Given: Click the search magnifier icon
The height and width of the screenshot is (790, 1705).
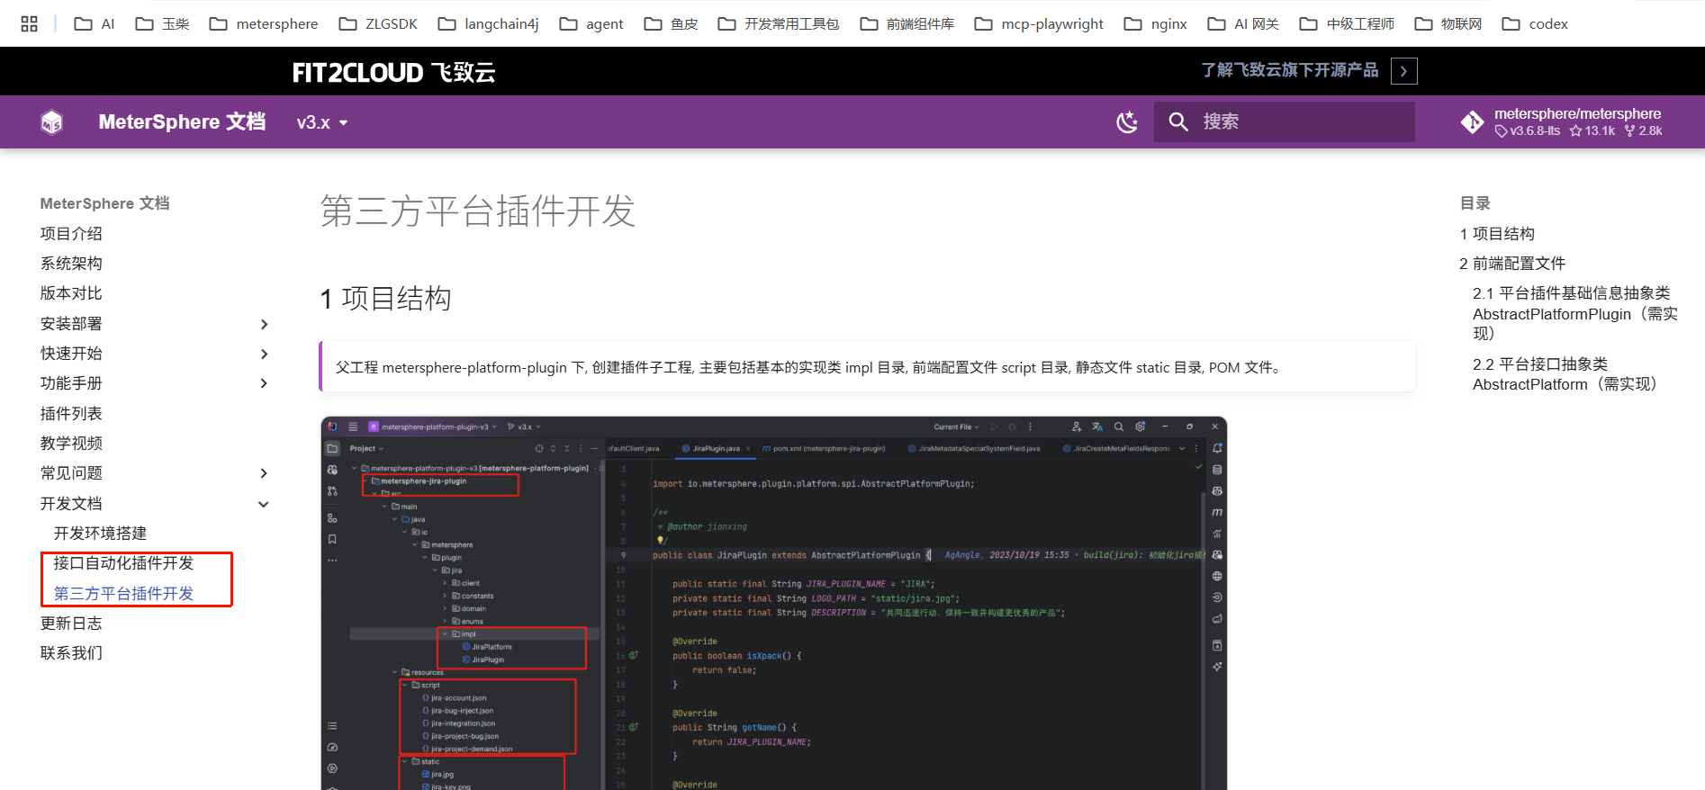Looking at the screenshot, I should [1177, 121].
